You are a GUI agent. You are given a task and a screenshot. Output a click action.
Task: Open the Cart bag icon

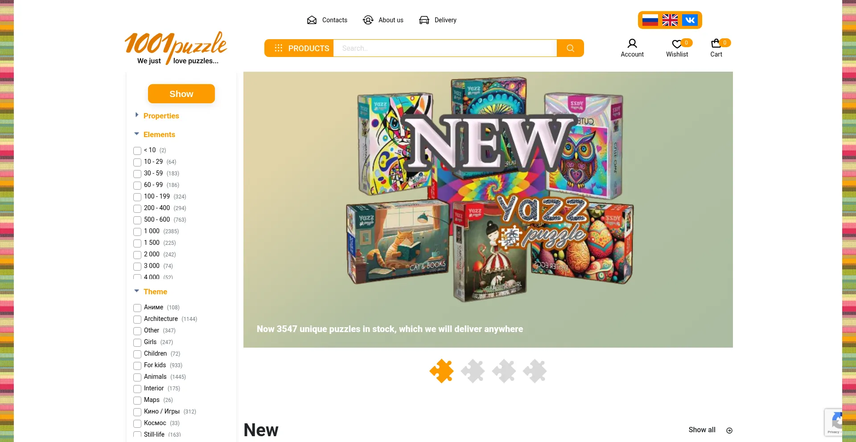[716, 43]
